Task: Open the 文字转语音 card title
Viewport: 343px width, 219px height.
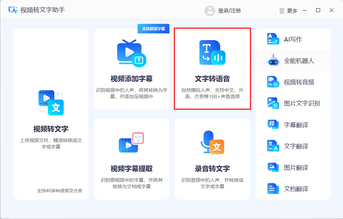Action: point(212,79)
